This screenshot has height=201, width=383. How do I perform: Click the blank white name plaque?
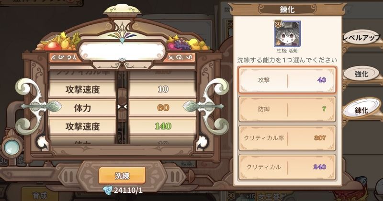[x=122, y=51]
